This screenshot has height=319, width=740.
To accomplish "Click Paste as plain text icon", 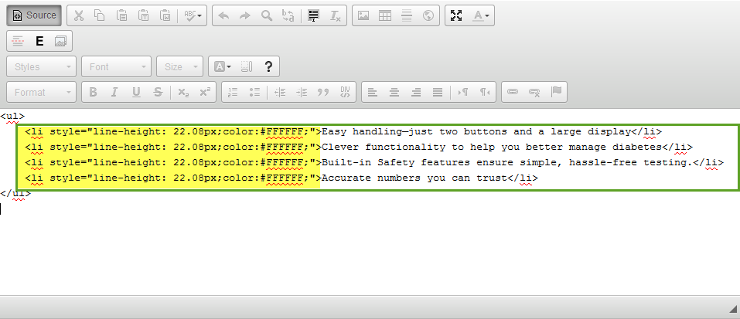I will [x=144, y=15].
